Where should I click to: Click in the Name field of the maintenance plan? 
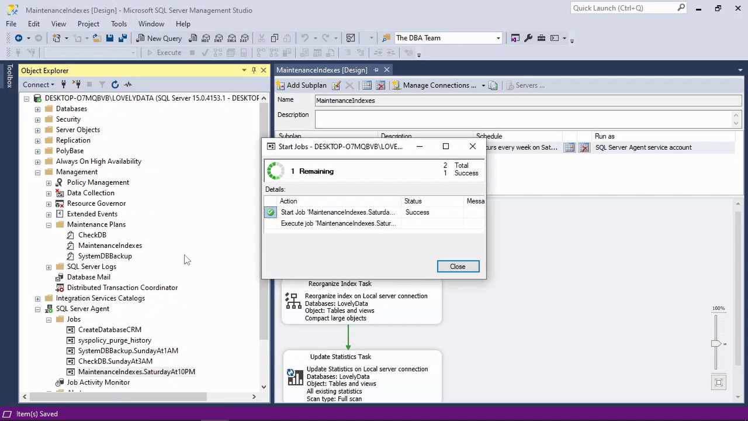[x=528, y=101]
